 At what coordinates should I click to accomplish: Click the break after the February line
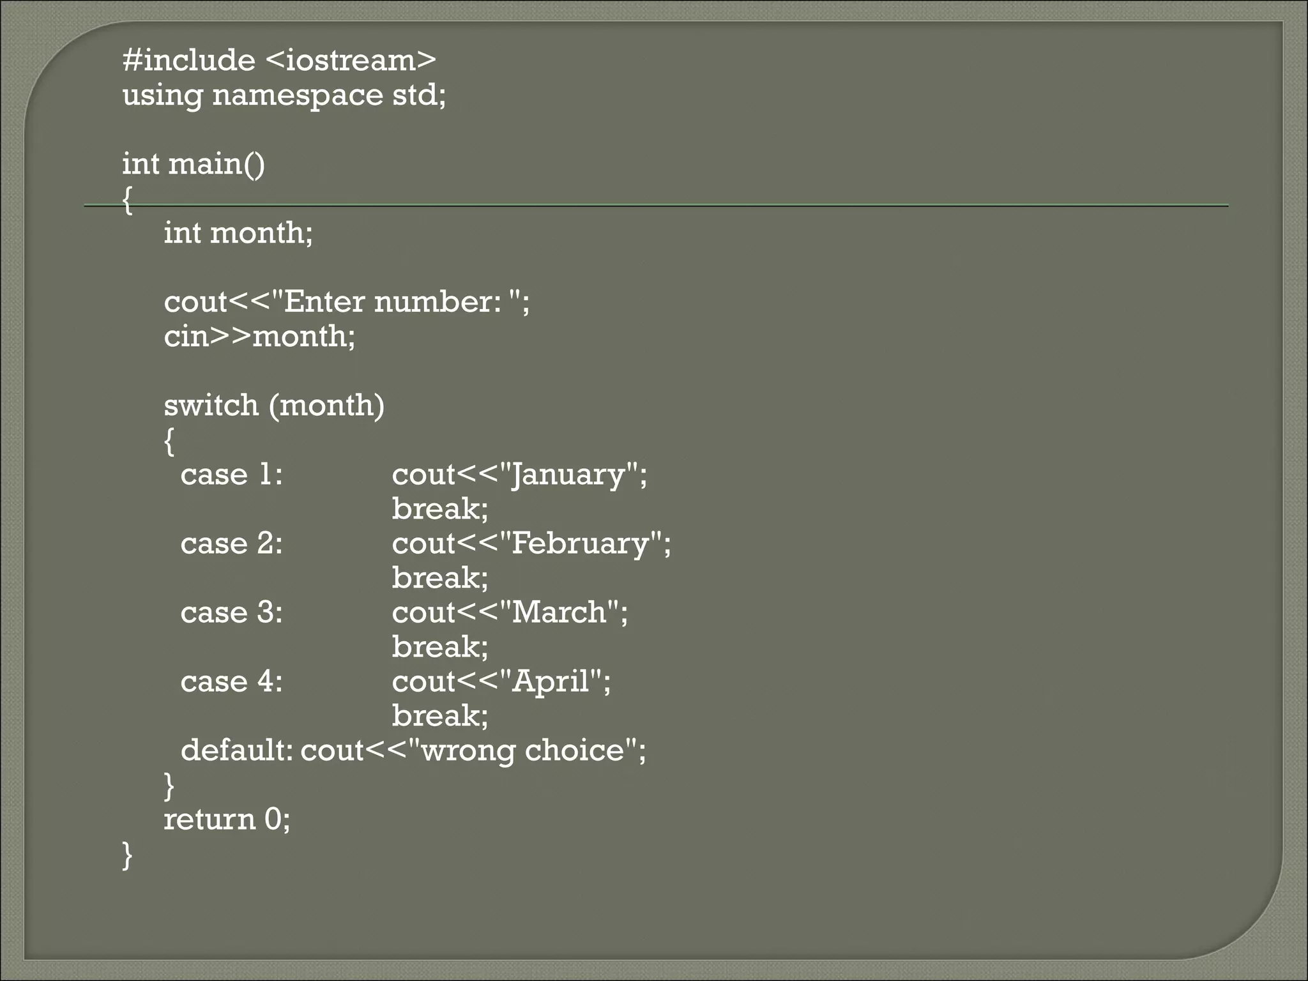440,578
